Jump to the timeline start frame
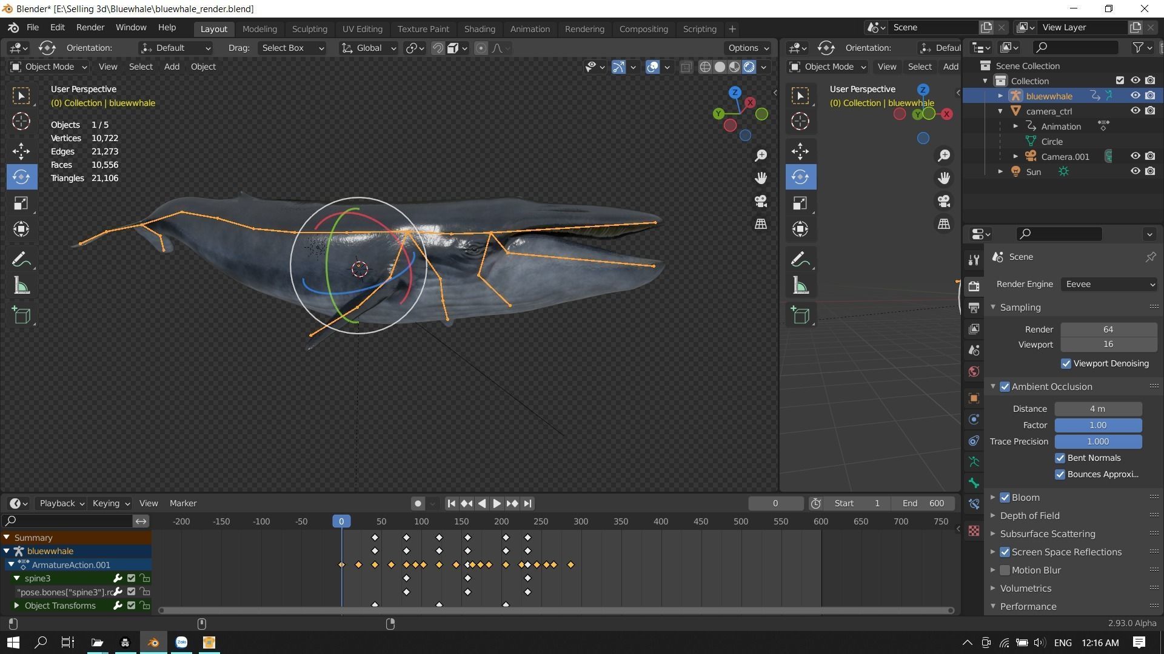 click(451, 504)
